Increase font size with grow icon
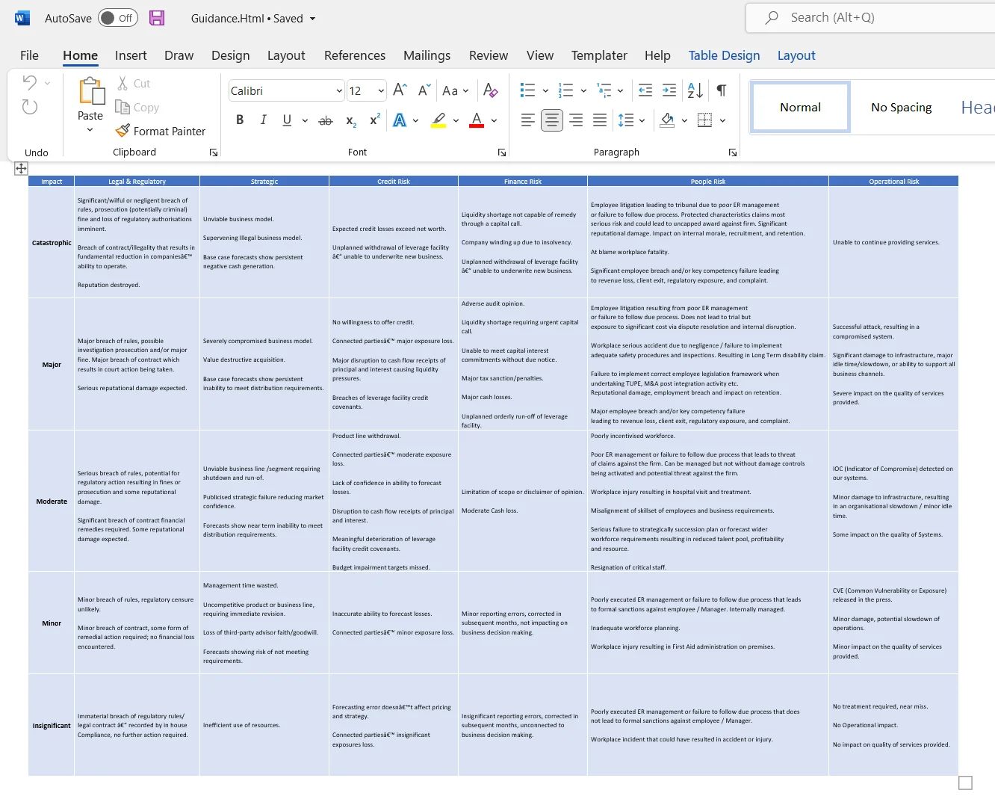Viewport: 995px width, 802px height. pyautogui.click(x=400, y=90)
